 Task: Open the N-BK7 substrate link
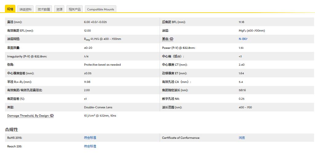pyautogui.click(x=243, y=39)
